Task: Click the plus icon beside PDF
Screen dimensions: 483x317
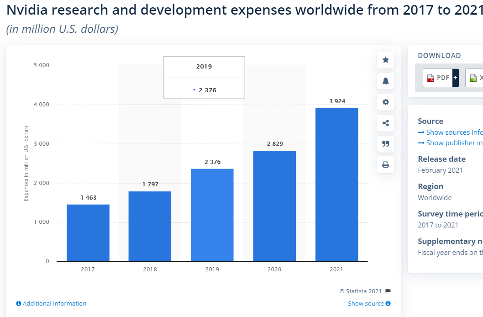Action: [x=455, y=78]
